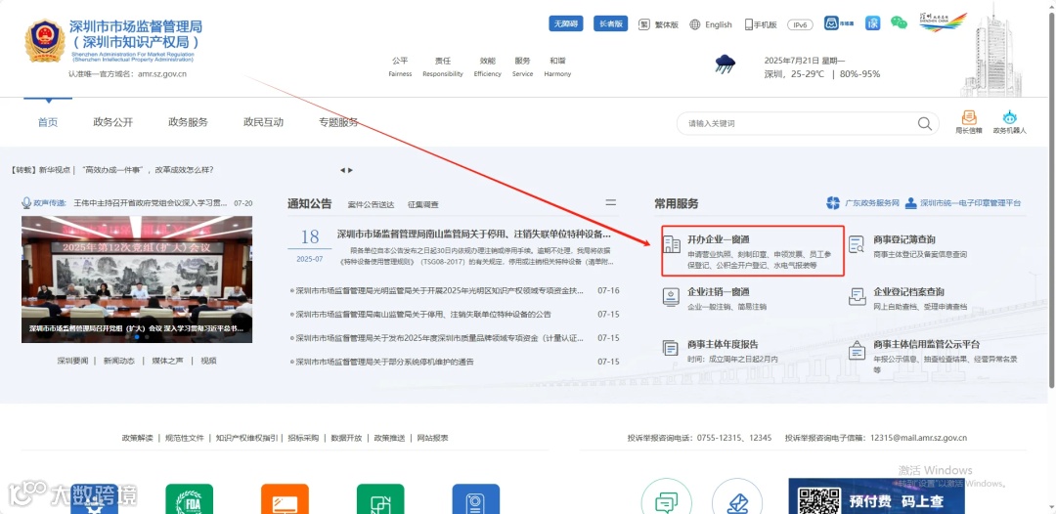Open 商事主体年度报告 service
The width and height of the screenshot is (1056, 514).
point(723,344)
